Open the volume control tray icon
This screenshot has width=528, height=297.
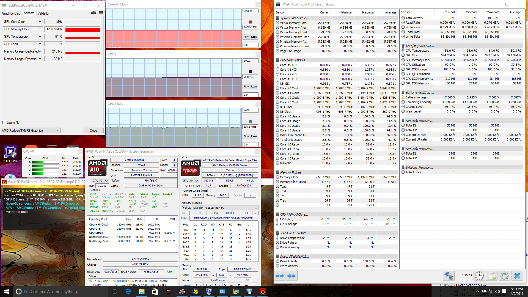coord(497,291)
